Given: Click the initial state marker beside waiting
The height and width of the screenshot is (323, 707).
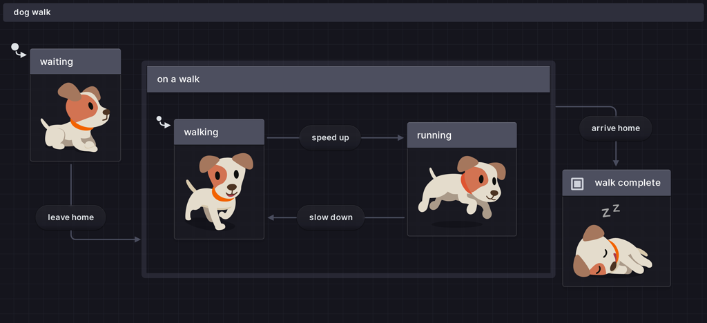Looking at the screenshot, I should pos(15,48).
